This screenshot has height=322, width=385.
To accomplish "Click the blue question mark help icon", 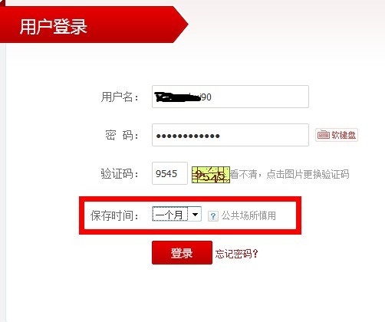I will coord(213,216).
